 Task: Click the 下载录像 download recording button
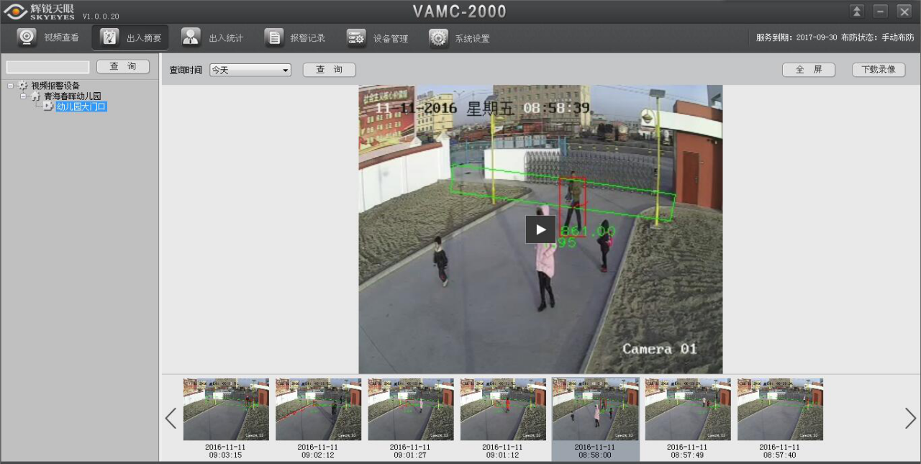(878, 70)
